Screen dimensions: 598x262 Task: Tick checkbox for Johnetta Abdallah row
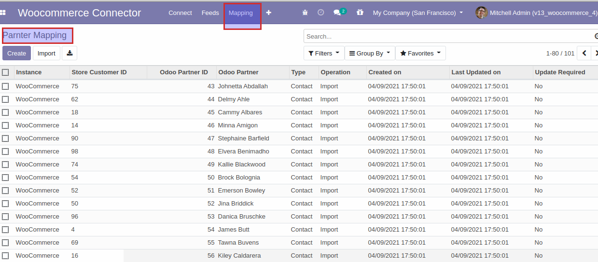tap(5, 86)
